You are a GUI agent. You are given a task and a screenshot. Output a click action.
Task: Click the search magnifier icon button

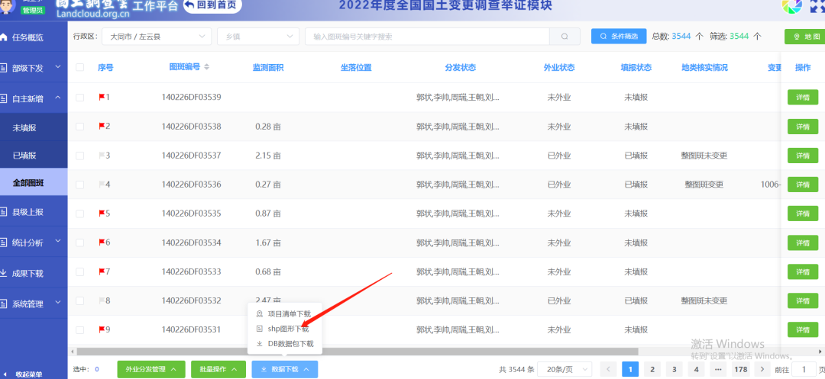tap(565, 37)
